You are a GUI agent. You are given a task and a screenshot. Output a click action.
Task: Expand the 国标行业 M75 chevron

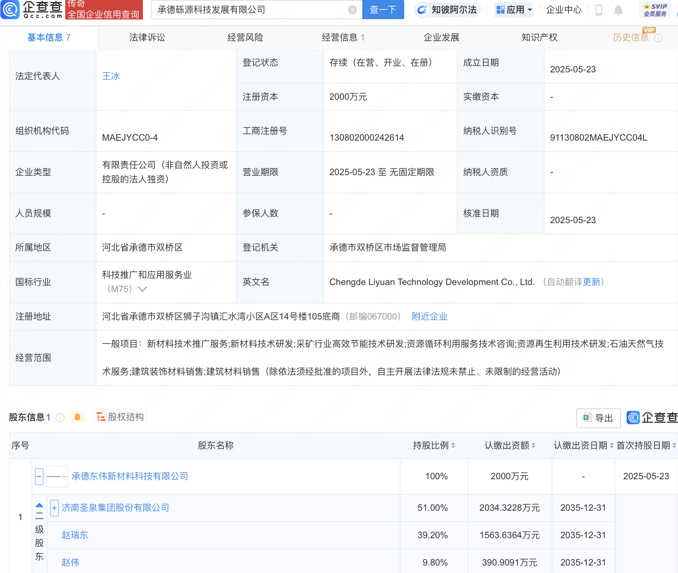coord(142,289)
